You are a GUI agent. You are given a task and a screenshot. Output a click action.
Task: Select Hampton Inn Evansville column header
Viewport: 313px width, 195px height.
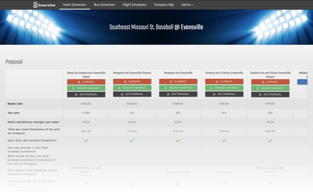(x=178, y=73)
